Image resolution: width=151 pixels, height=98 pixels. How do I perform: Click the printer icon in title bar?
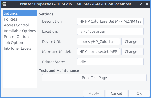[x=4, y=4]
